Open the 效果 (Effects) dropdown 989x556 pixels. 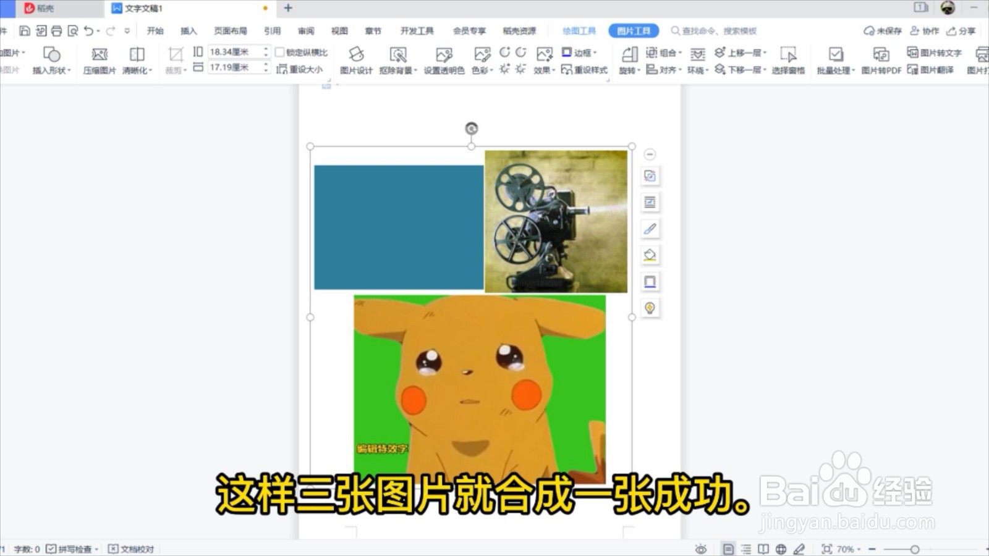click(545, 61)
